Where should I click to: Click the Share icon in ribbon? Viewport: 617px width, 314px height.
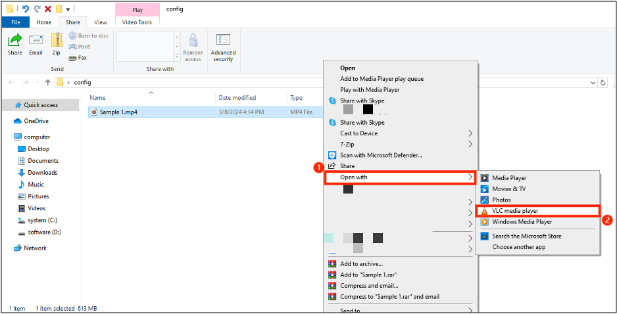click(14, 44)
